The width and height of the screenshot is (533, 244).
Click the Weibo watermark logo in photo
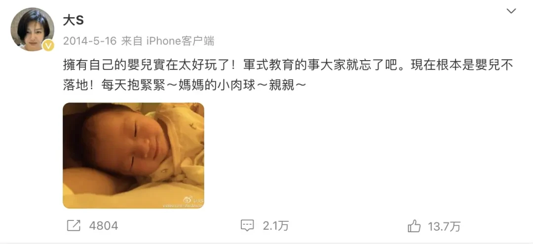[x=188, y=199]
